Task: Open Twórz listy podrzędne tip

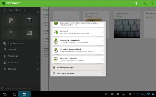Action: [x=78, y=59]
